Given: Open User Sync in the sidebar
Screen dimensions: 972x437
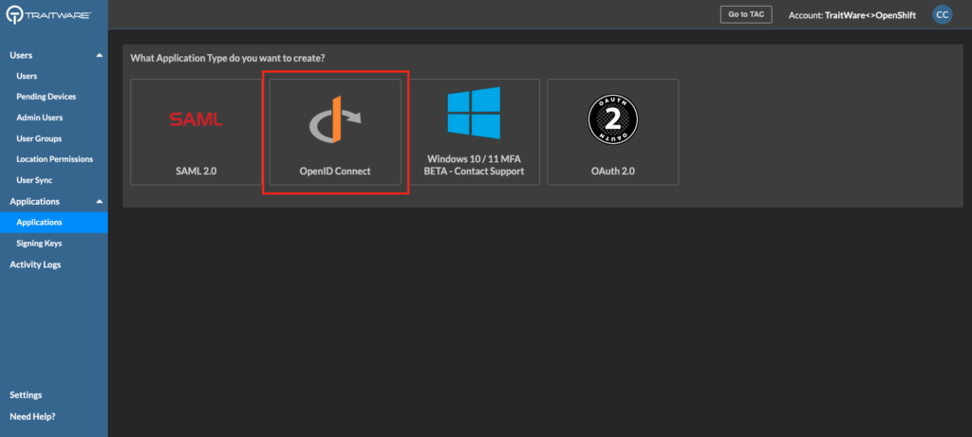Looking at the screenshot, I should pos(34,180).
